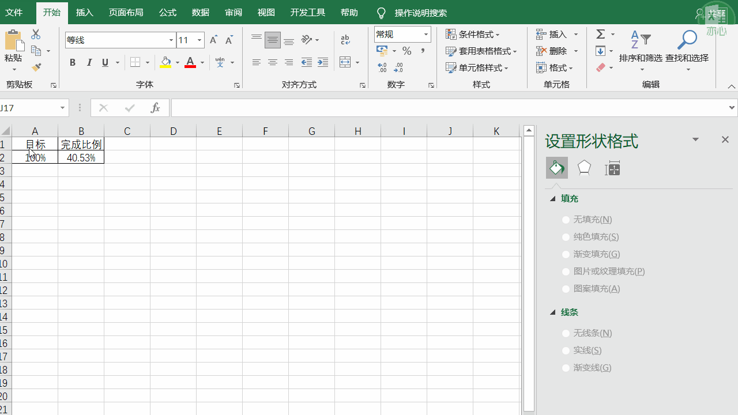Select 渐变填充 radio option
738x415 pixels.
pos(566,254)
